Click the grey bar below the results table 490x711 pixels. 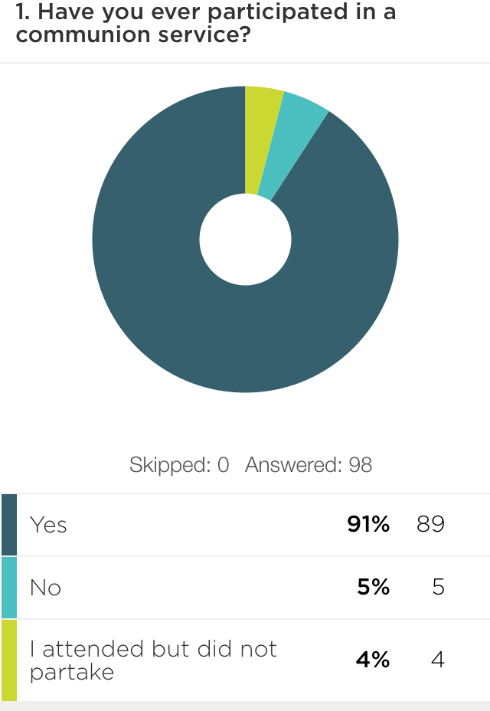tap(245, 706)
